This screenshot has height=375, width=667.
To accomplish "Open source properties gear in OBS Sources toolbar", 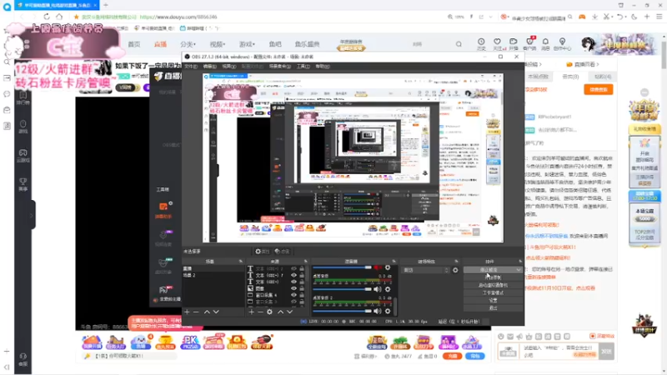I will click(269, 312).
